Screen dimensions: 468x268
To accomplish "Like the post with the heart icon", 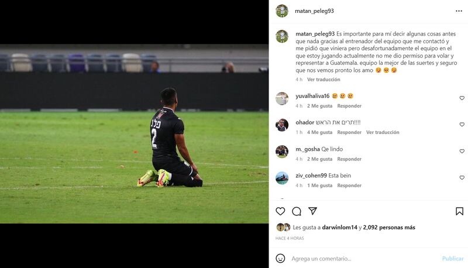I will (x=280, y=211).
